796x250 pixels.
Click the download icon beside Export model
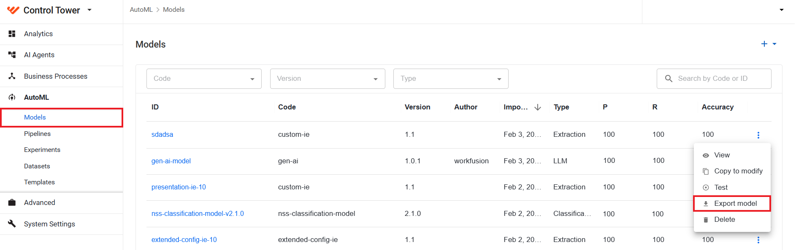706,204
